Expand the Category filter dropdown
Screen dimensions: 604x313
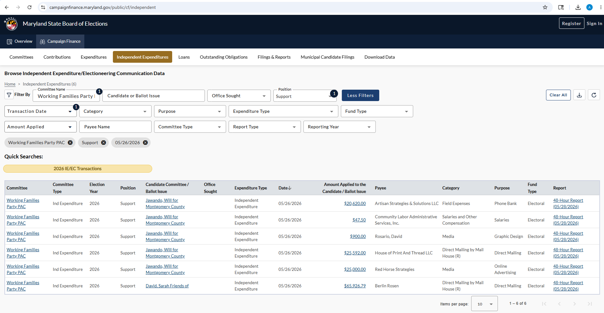tap(115, 111)
